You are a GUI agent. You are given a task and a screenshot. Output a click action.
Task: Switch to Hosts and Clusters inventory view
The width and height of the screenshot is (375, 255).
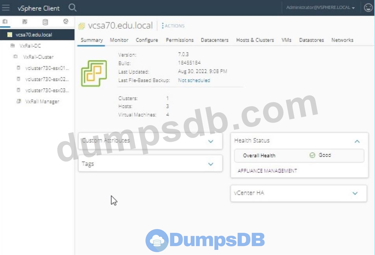tap(5, 22)
